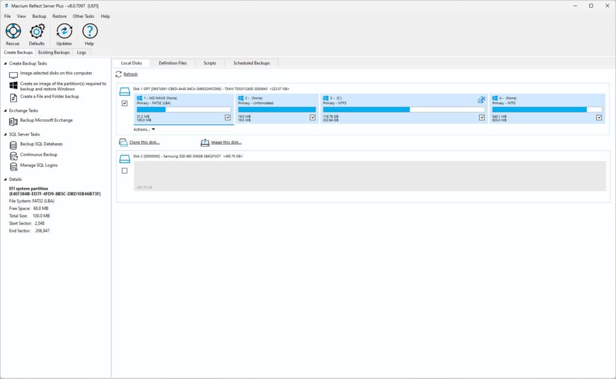Click the Updates toolbar icon
This screenshot has height=379, width=616.
64,32
